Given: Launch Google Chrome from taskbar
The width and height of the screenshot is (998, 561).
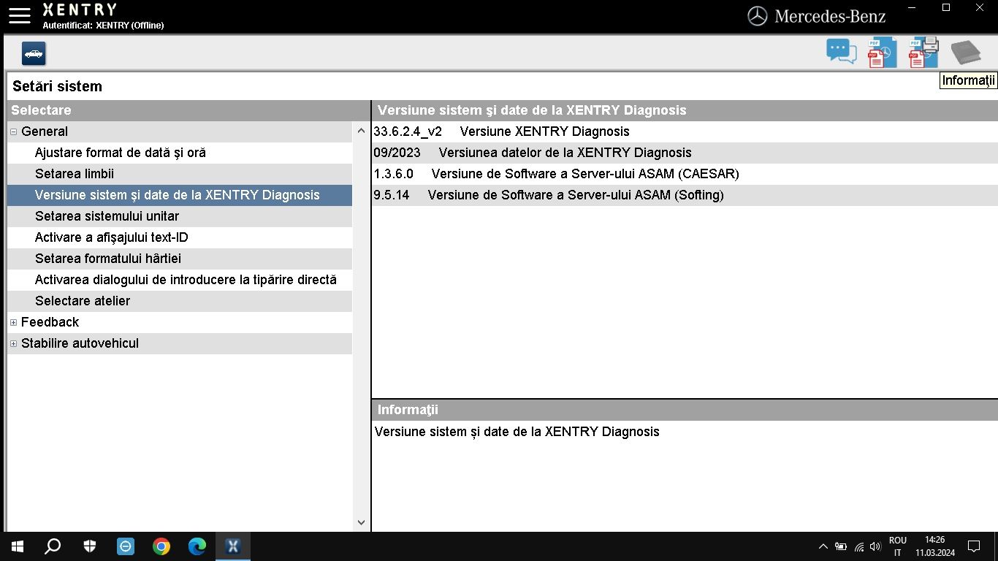Looking at the screenshot, I should pyautogui.click(x=161, y=546).
